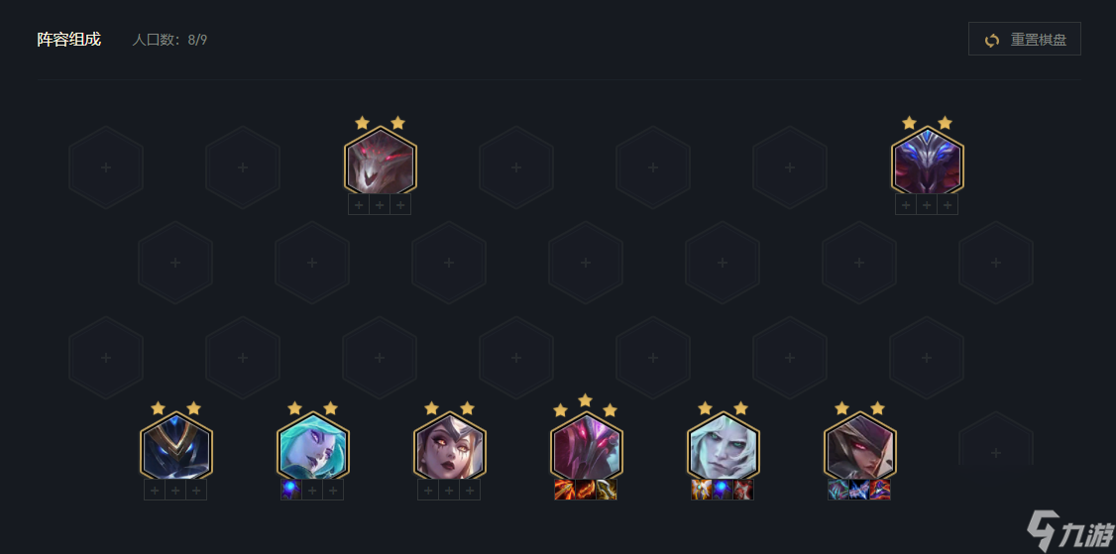Image resolution: width=1116 pixels, height=554 pixels.
Task: Select the blue-gold helmeted champion at bottom left
Action: click(x=176, y=446)
